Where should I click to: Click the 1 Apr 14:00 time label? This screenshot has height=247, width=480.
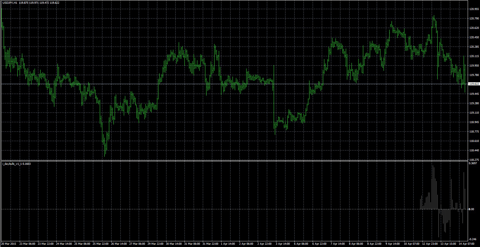click(x=228, y=244)
